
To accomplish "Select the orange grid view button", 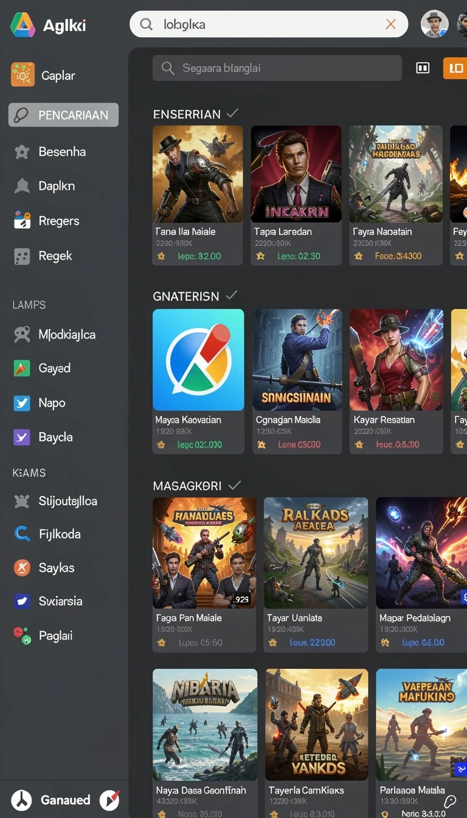I will point(455,69).
